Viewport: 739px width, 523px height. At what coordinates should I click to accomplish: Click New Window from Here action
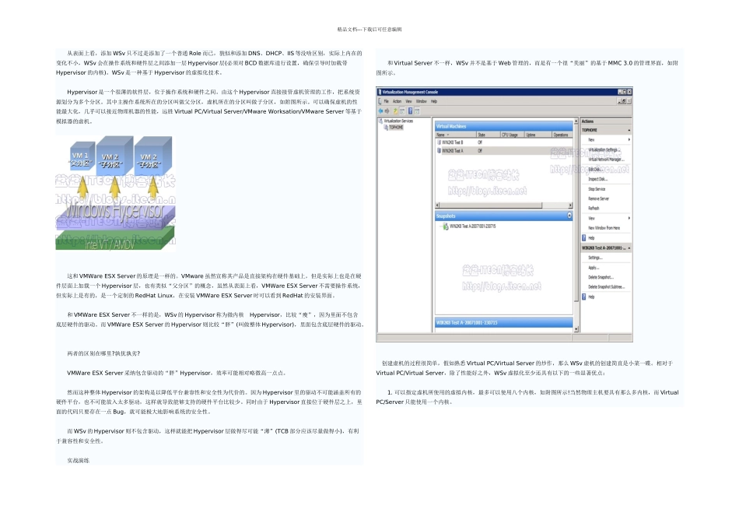coord(604,228)
